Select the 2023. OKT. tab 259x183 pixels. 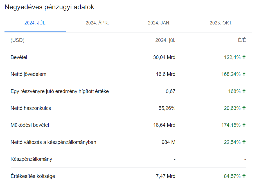coord(221,23)
